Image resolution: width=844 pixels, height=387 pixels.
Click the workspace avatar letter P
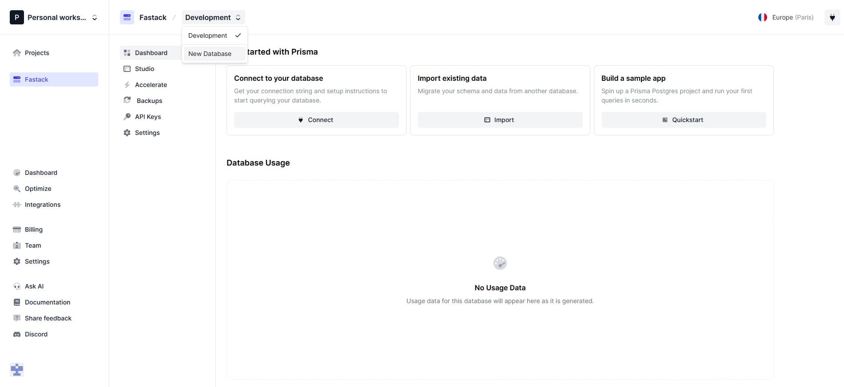pyautogui.click(x=17, y=17)
